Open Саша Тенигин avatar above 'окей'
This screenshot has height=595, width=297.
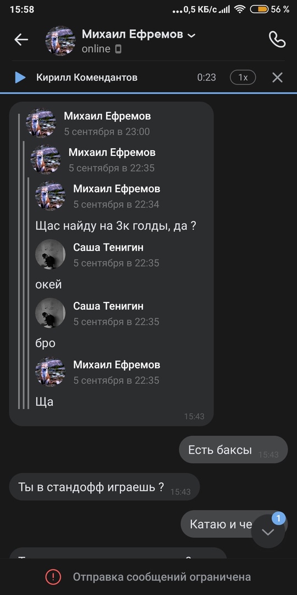point(51,254)
